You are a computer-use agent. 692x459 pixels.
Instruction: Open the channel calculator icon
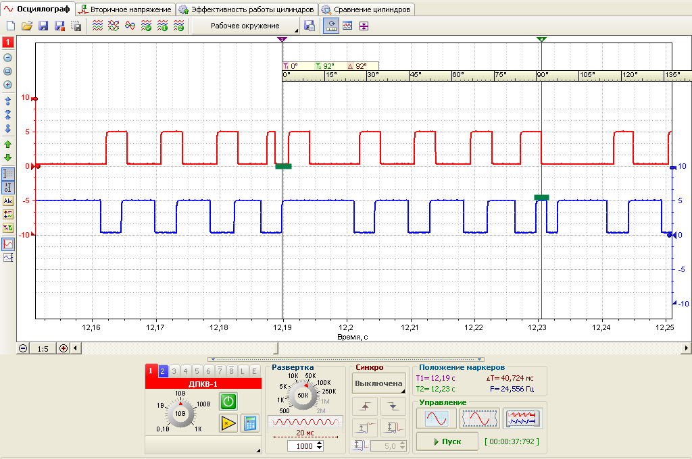[250, 423]
